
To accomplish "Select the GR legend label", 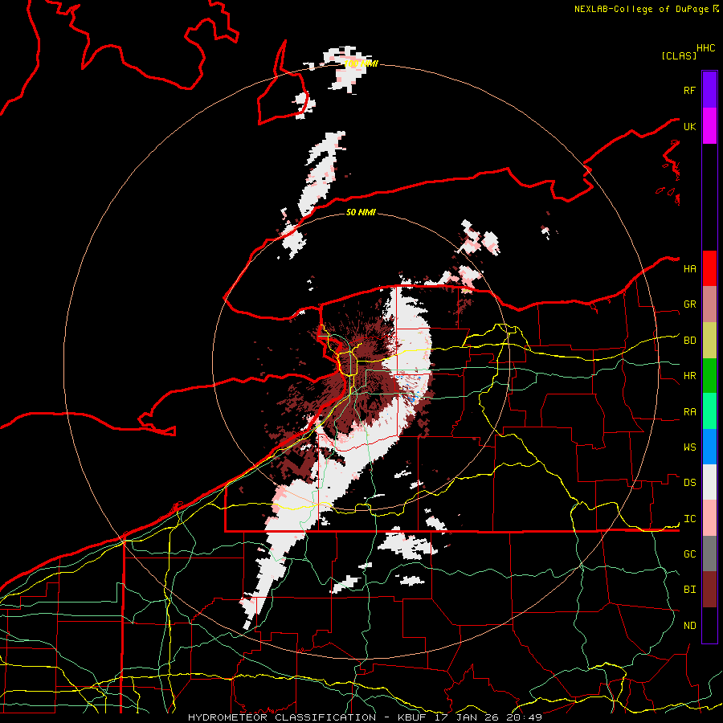I will click(689, 304).
